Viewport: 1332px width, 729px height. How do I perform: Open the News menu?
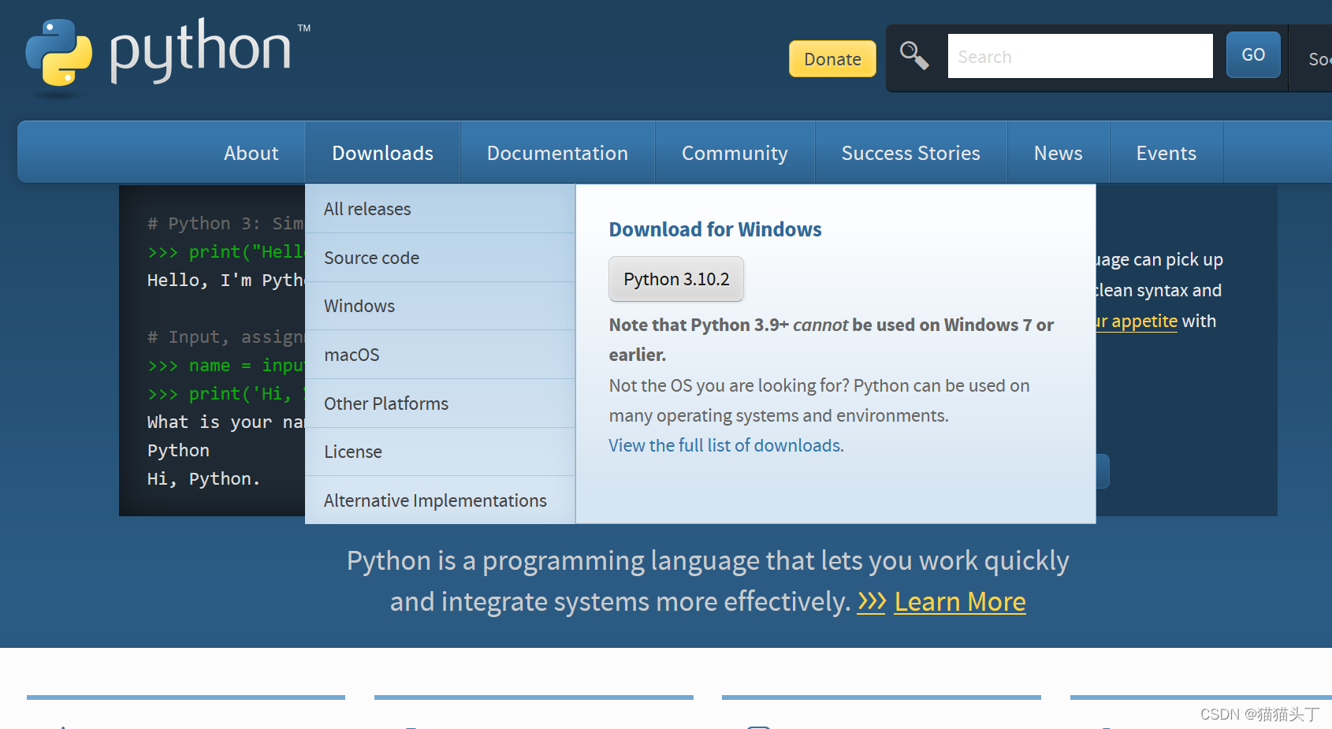click(1058, 153)
